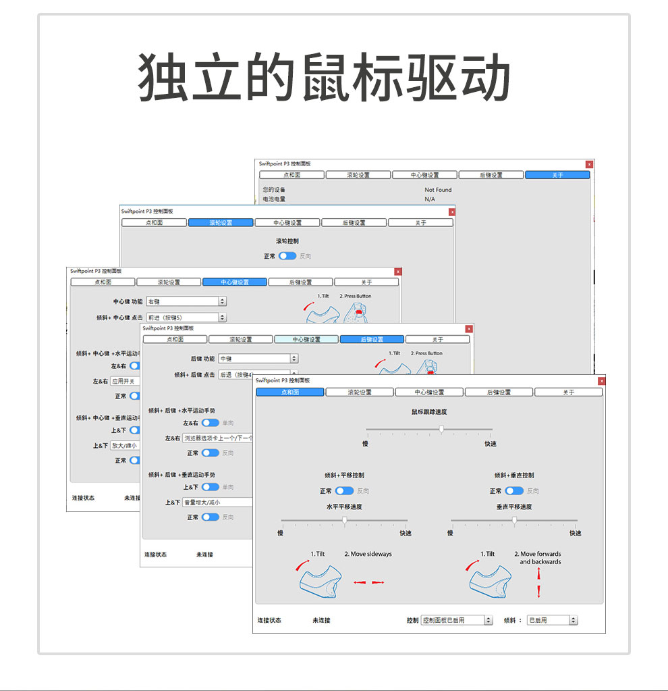Switch to 滚轮设置 tab in front window
Image resolution: width=668 pixels, height=691 pixels.
pos(360,392)
